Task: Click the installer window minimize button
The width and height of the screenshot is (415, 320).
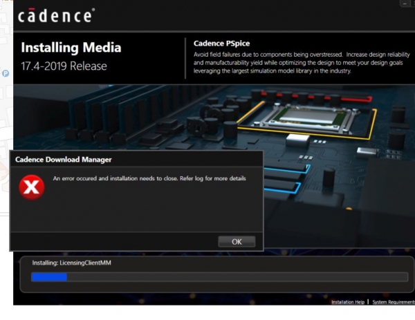Action: (x=405, y=3)
